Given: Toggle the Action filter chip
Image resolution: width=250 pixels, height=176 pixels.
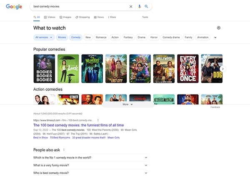Looking at the screenshot, I should pyautogui.click(x=115, y=37).
